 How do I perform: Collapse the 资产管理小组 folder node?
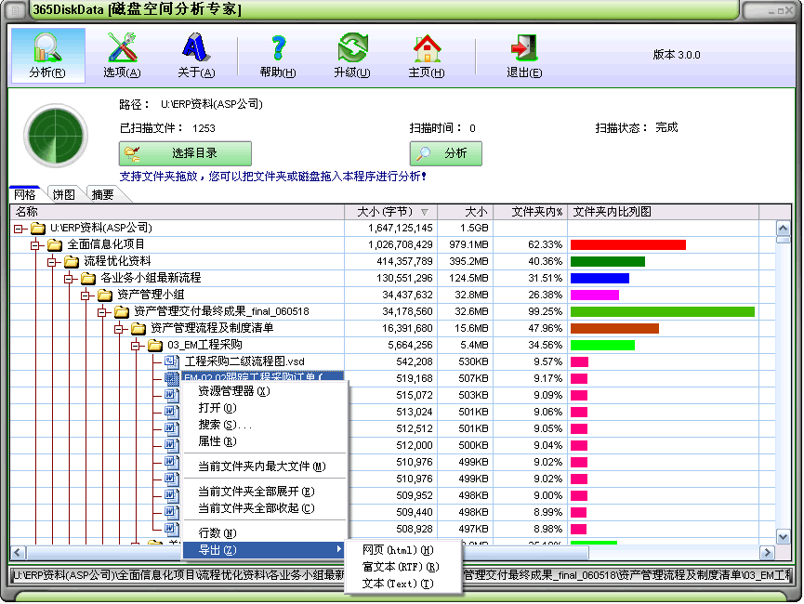pos(86,295)
